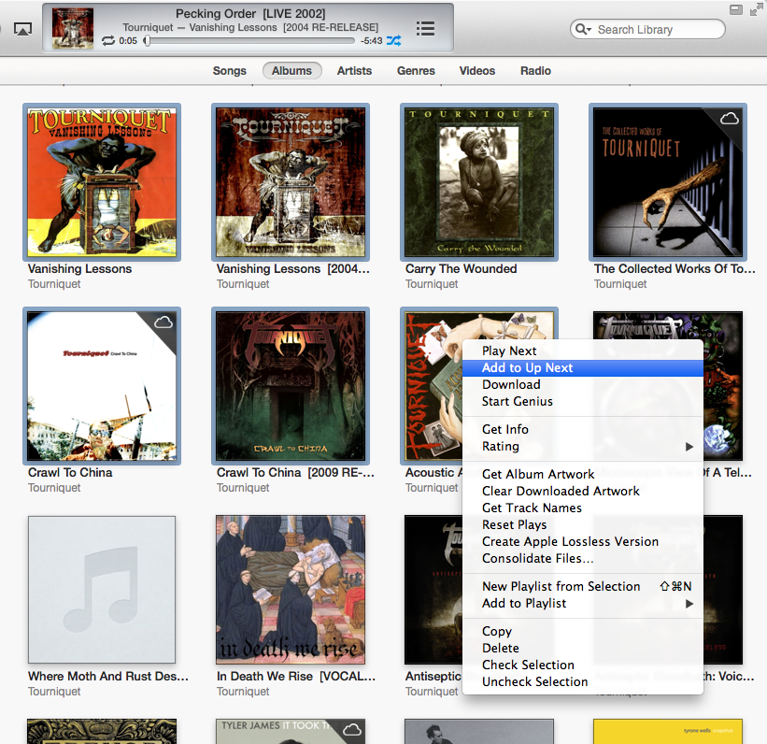Choose Start Genius
Image resolution: width=767 pixels, height=744 pixels.
coord(583,401)
